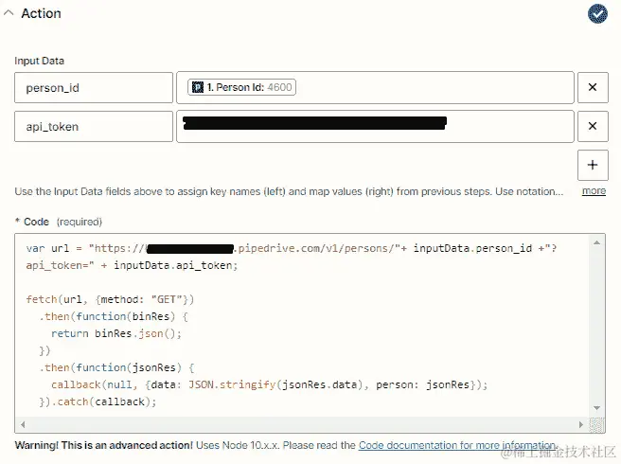
Task: Click the 'Code (required)' label
Action: [59, 222]
